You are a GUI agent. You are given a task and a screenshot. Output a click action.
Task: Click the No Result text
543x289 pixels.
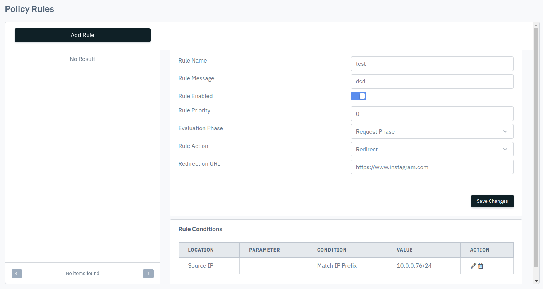(82, 59)
